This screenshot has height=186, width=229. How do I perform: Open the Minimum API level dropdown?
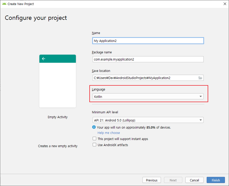coord(148,120)
